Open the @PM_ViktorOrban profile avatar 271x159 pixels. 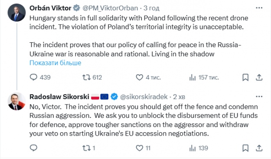point(16,13)
